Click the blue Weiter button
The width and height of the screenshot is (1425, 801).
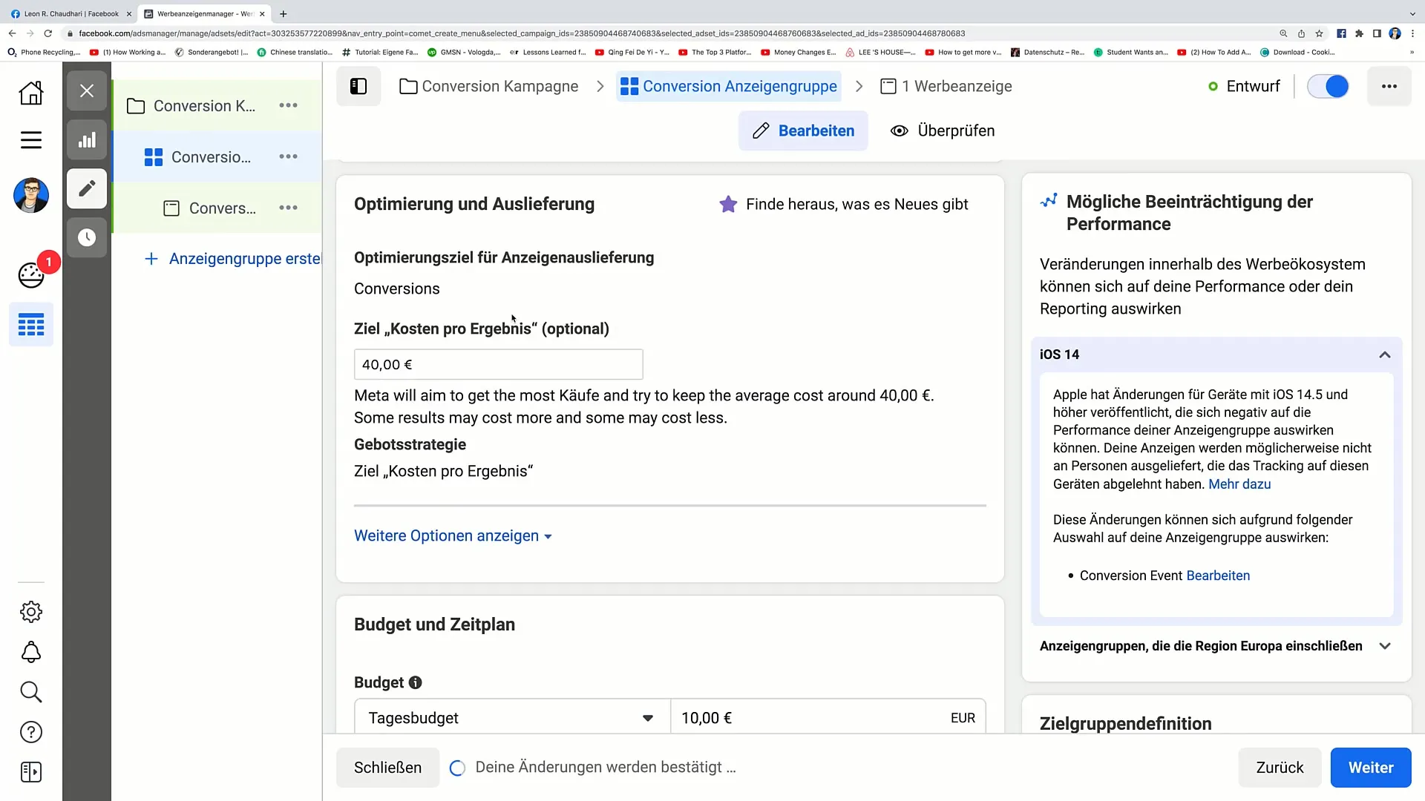1370,768
